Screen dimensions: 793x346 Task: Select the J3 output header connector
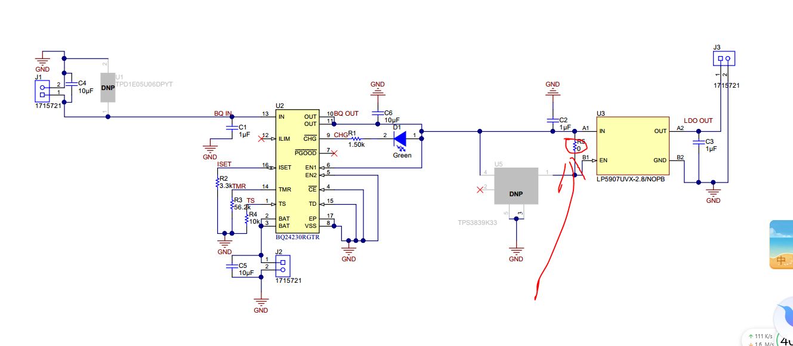[724, 58]
